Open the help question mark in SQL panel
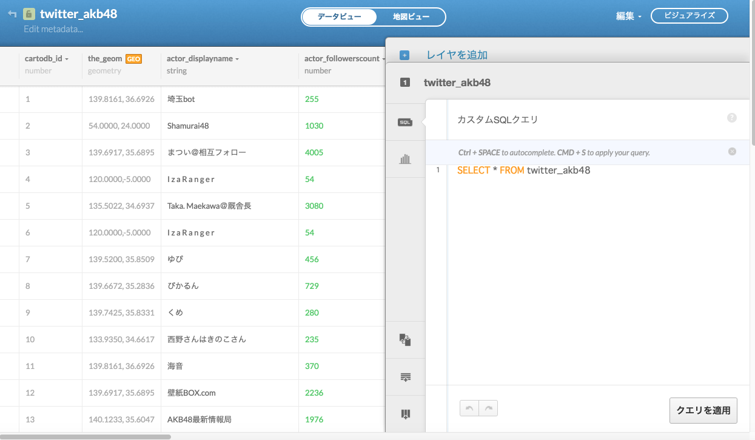The width and height of the screenshot is (755, 440). click(732, 118)
